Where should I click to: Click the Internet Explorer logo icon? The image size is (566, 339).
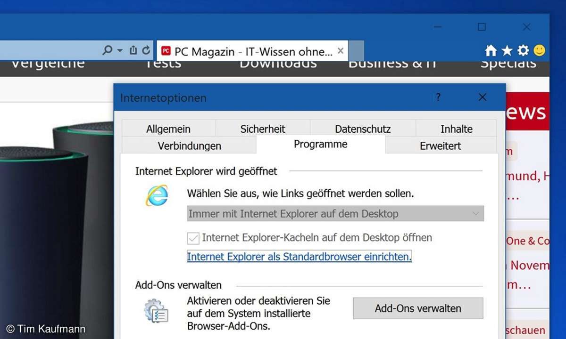coord(157,195)
